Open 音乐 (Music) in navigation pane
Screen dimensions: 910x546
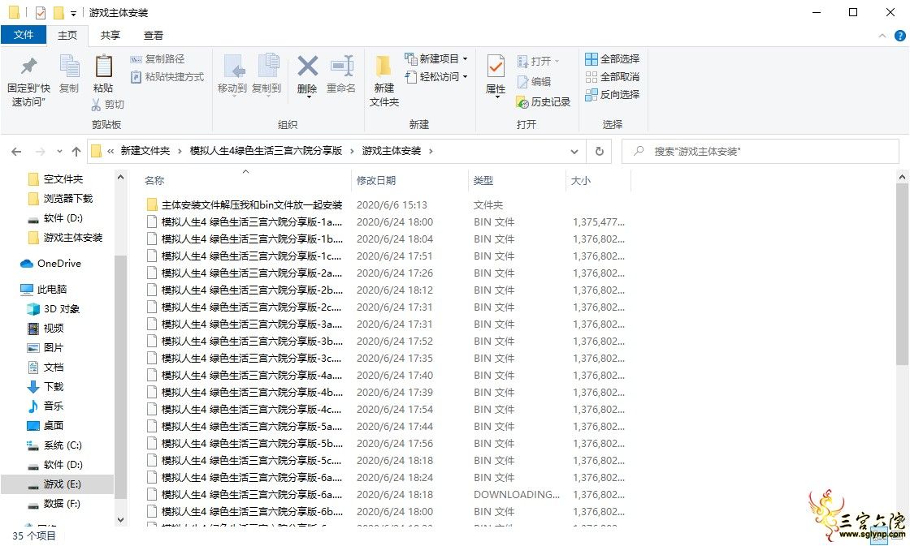45,406
